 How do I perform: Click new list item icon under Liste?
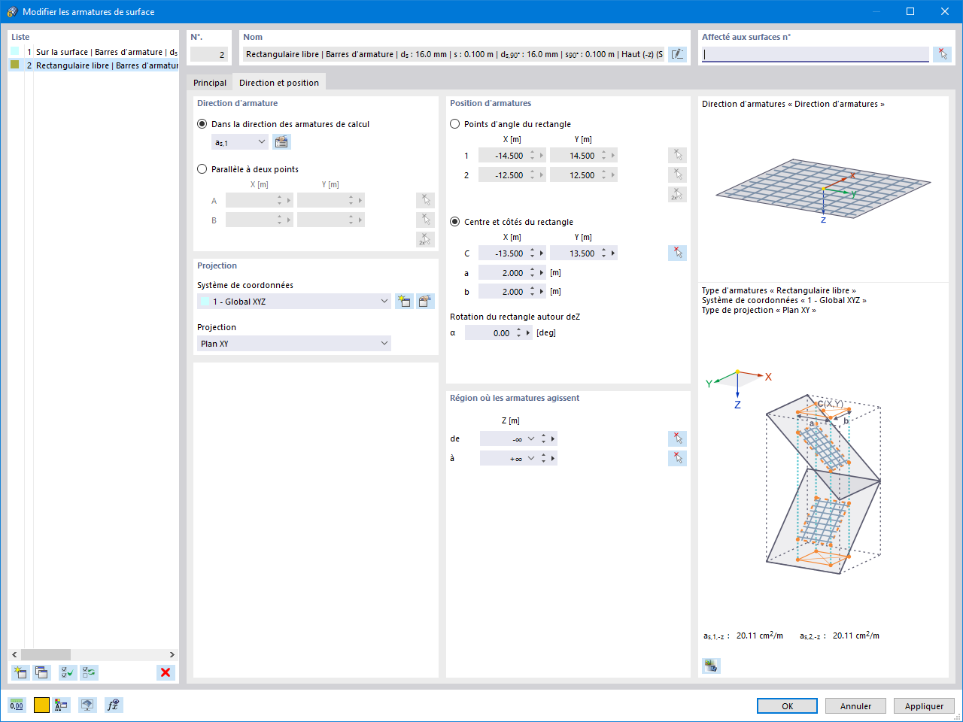click(20, 672)
